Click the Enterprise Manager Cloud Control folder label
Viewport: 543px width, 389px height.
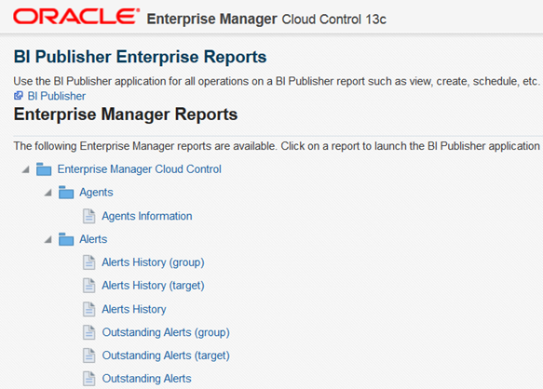click(139, 169)
